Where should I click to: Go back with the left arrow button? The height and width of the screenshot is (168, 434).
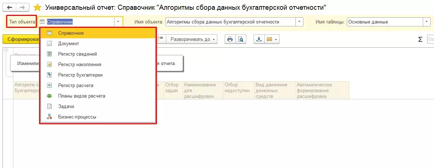9,7
